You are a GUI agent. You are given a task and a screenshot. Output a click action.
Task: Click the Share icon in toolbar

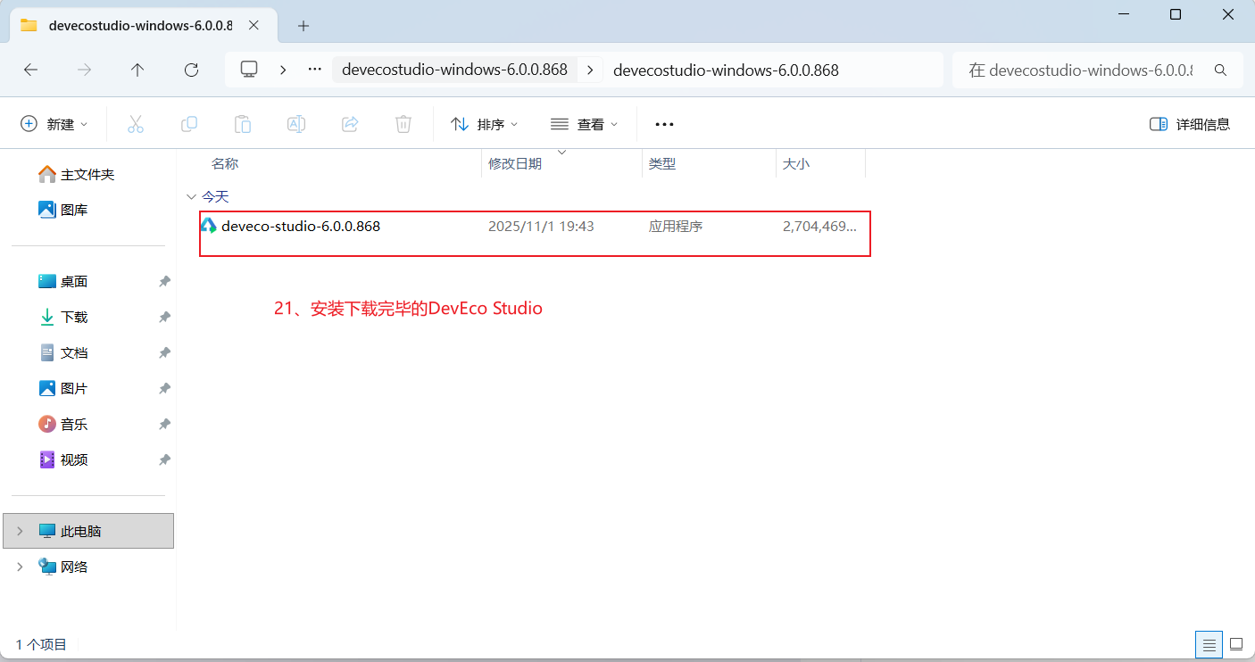pyautogui.click(x=350, y=124)
